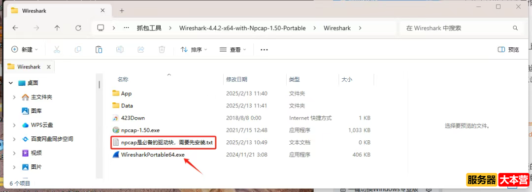Sort by the 大小 column header
The image size is (532, 192).
point(347,79)
